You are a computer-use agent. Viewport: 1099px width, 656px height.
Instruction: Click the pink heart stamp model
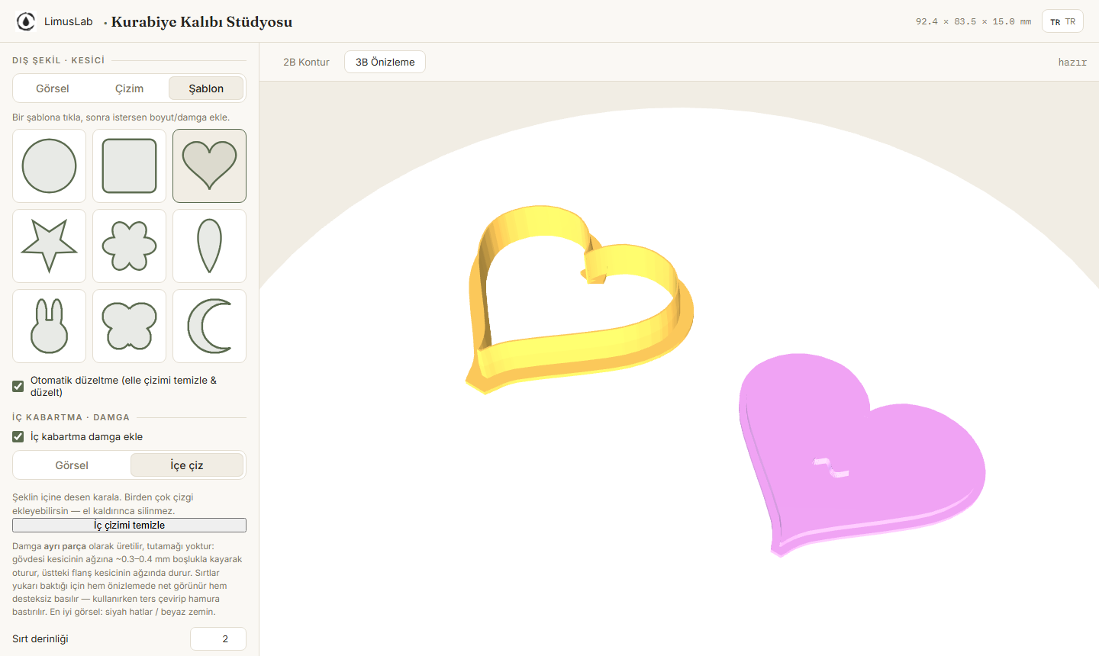click(x=861, y=454)
